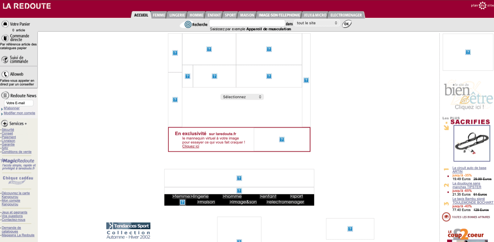Open the Sélectionnez dropdown
This screenshot has width=494, height=242.
coord(242,97)
